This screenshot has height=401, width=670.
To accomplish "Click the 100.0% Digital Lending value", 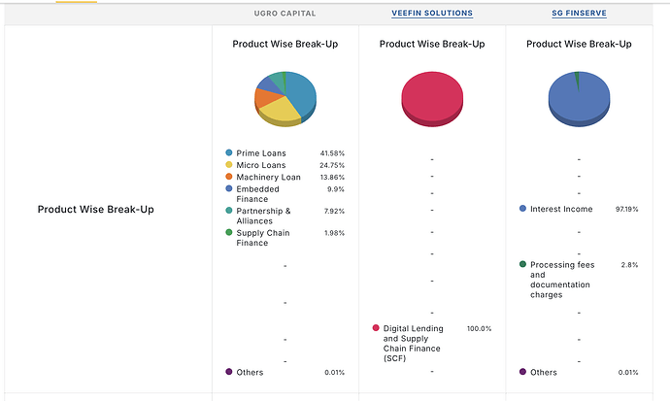I will pyautogui.click(x=479, y=328).
